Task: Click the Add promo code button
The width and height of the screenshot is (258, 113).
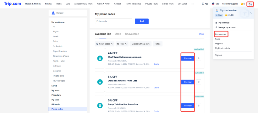Action: pos(142,21)
